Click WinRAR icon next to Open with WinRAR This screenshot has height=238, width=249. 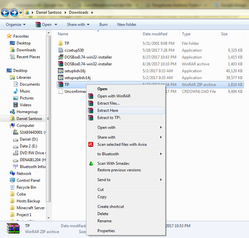click(91, 96)
